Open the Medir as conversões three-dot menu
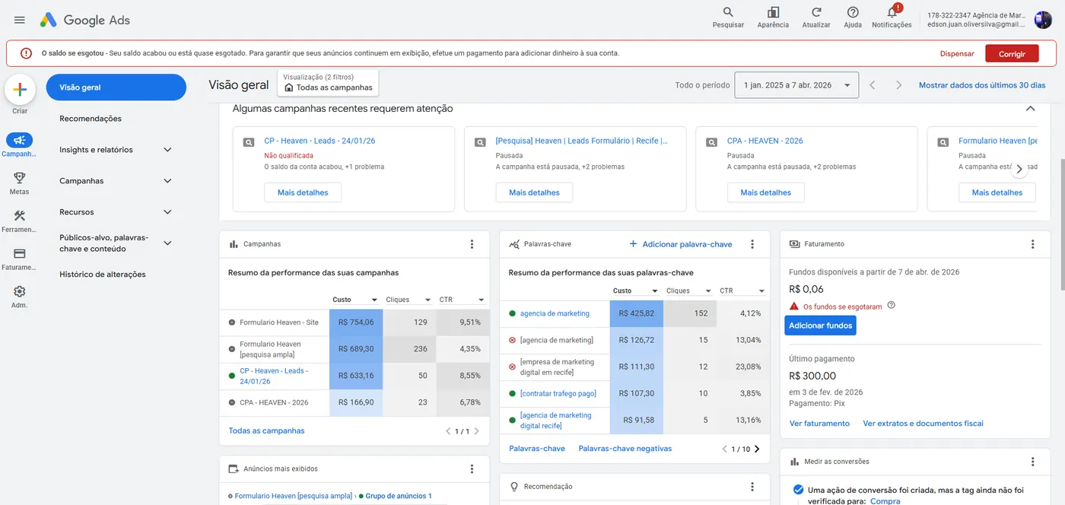The width and height of the screenshot is (1065, 505). (1032, 462)
